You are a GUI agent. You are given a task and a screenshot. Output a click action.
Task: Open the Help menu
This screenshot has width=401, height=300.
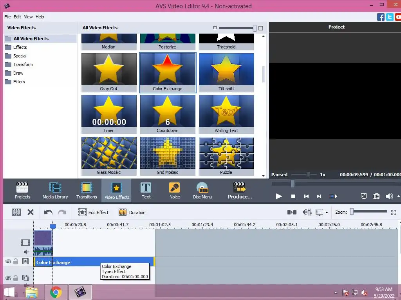click(40, 17)
